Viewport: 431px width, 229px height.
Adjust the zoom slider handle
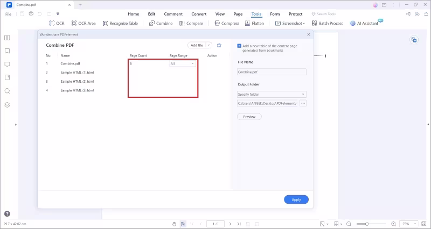[367, 224]
